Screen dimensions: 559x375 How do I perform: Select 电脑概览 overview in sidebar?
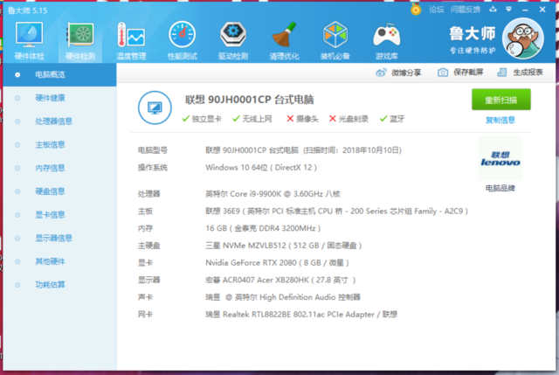(59, 74)
